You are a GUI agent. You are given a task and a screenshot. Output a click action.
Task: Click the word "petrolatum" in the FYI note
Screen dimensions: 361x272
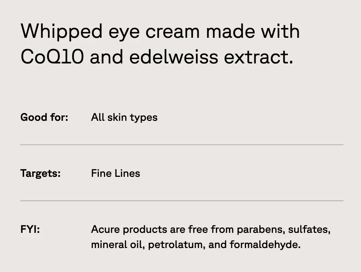click(x=176, y=245)
